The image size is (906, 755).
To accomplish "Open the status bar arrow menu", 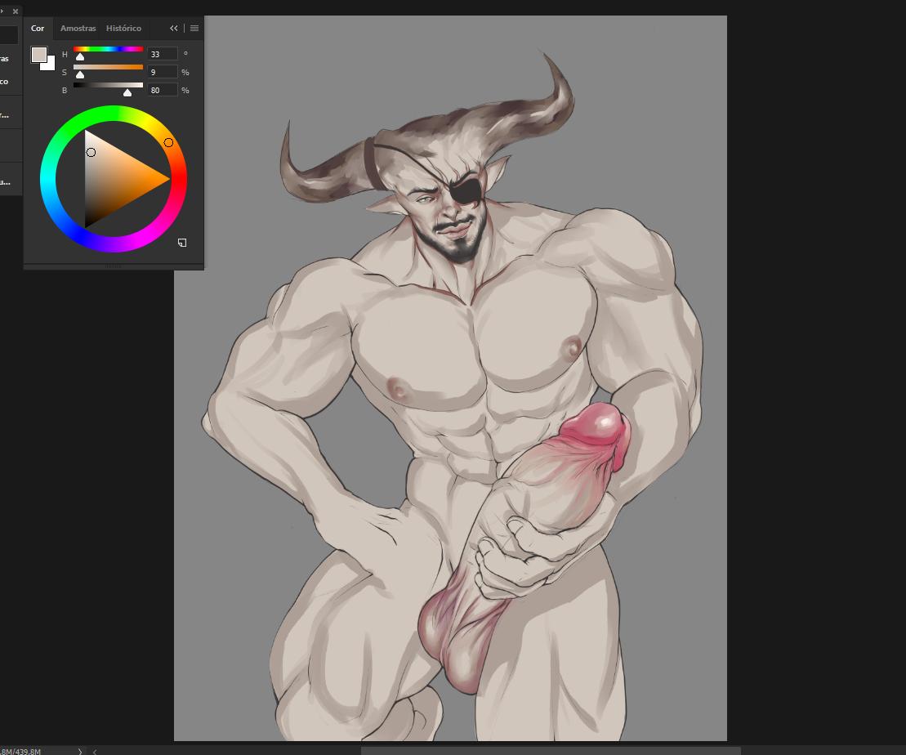I will [x=80, y=751].
